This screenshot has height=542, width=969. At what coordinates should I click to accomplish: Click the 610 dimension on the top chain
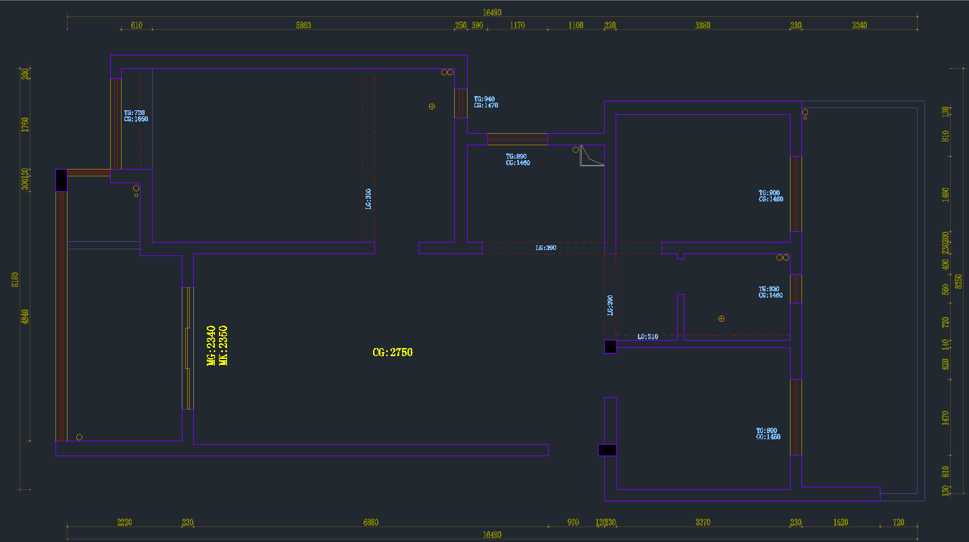136,26
